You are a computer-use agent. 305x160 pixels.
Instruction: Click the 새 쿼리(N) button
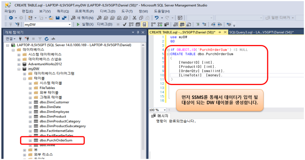click(x=82, y=18)
